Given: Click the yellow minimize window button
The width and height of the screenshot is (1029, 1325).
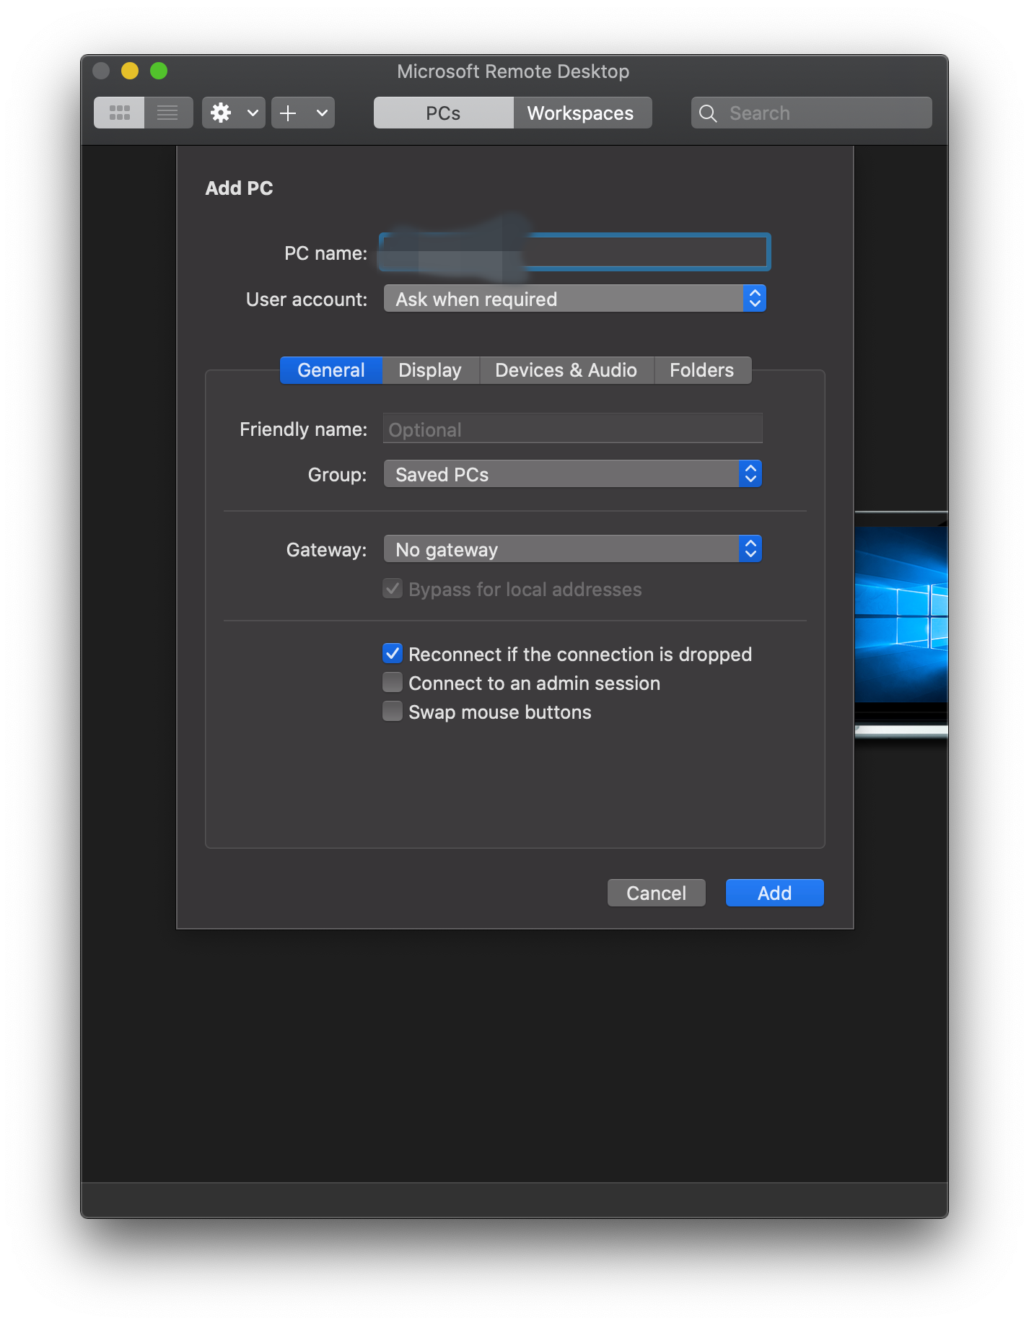Looking at the screenshot, I should point(130,71).
